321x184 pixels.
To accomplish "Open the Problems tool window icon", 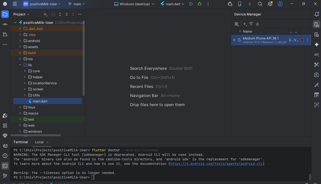I will [5, 156].
